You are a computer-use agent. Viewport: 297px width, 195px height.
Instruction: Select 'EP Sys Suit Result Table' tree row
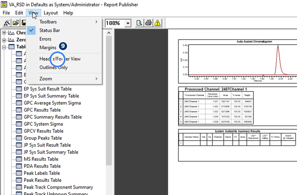coord(47,89)
